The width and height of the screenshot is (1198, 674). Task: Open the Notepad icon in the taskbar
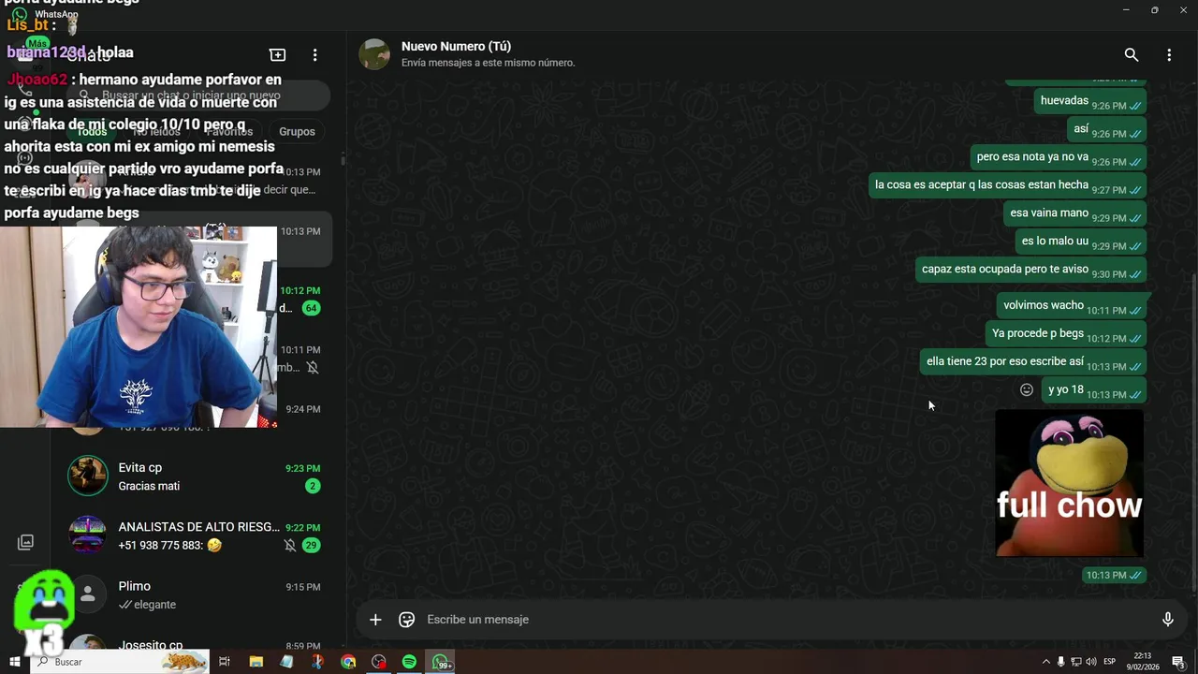click(x=286, y=662)
